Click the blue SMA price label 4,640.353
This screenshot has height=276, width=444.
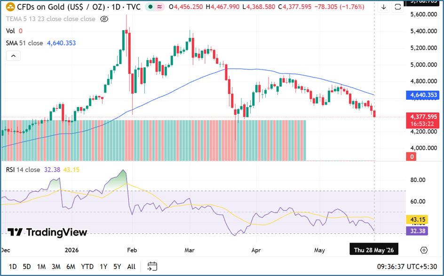tap(423, 95)
